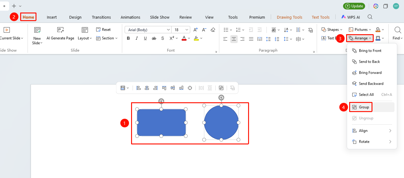This screenshot has height=178, width=404.
Task: Switch to the Insert tab
Action: click(52, 17)
